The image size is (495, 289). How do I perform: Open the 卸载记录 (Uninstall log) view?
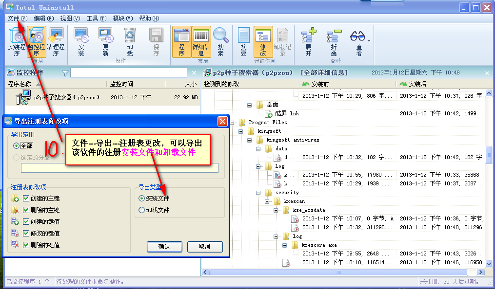282,41
